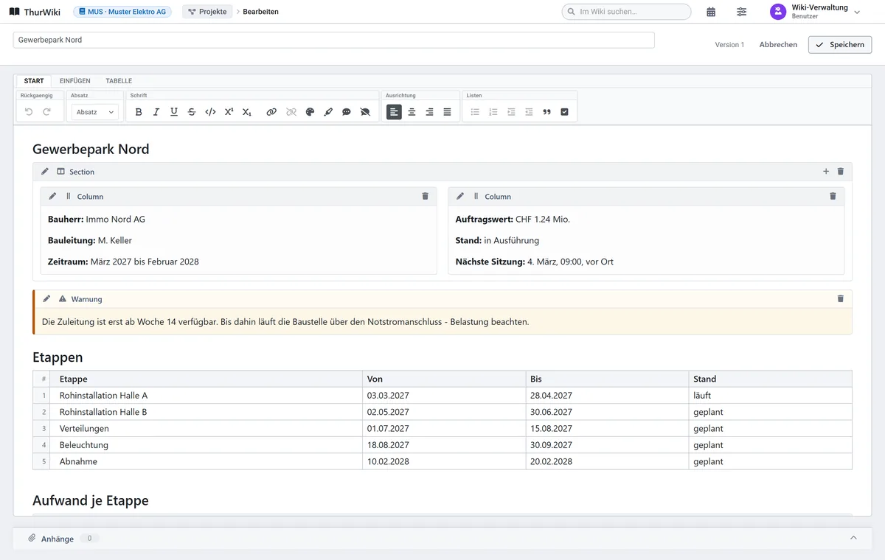Delete the right Column containing Auftragswert
885x560 pixels.
coord(833,197)
